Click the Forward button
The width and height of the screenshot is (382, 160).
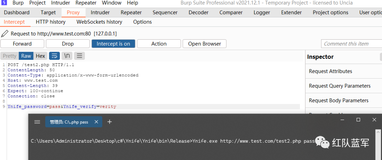click(x=22, y=44)
